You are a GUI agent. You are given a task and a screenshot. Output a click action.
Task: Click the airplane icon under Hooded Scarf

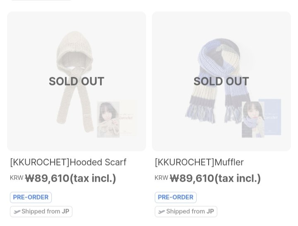17,211
